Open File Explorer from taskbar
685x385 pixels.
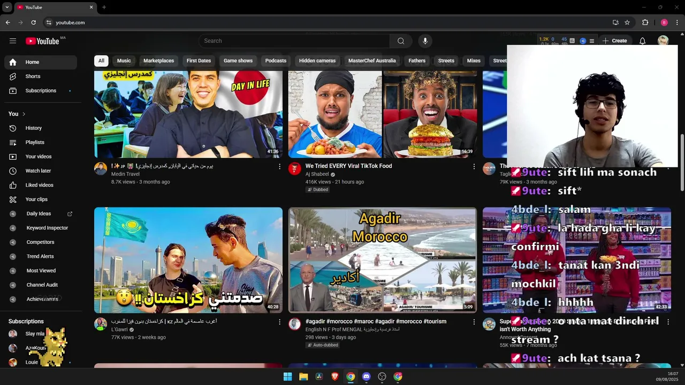303,376
